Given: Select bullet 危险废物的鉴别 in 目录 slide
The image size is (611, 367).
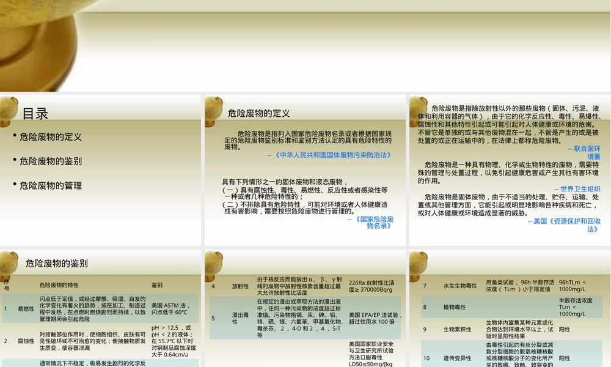Looking at the screenshot, I should [x=51, y=161].
